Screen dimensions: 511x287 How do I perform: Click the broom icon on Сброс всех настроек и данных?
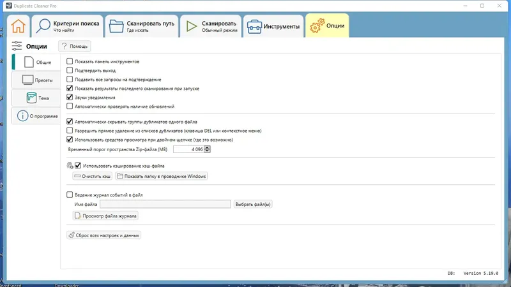[x=72, y=235]
